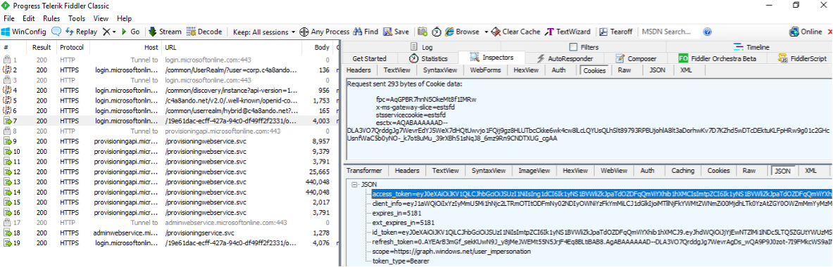Switch to the AutoResponder tab

tap(565, 58)
